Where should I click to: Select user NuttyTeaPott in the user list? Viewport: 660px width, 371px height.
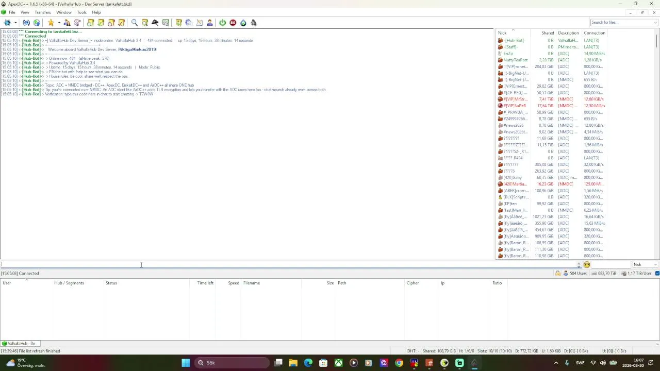[x=552, y=60]
